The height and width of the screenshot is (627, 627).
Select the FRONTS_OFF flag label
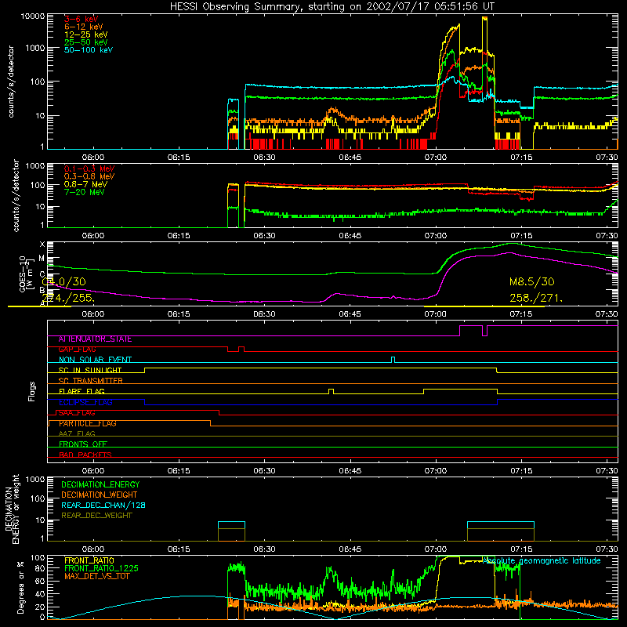pos(83,444)
